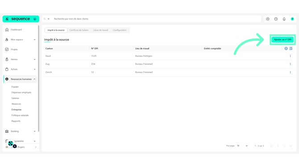
Task: Click the Zug canton cell
Action: coord(47,64)
